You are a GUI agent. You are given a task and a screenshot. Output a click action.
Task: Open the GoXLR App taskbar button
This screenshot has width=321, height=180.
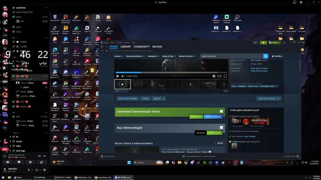39,177
